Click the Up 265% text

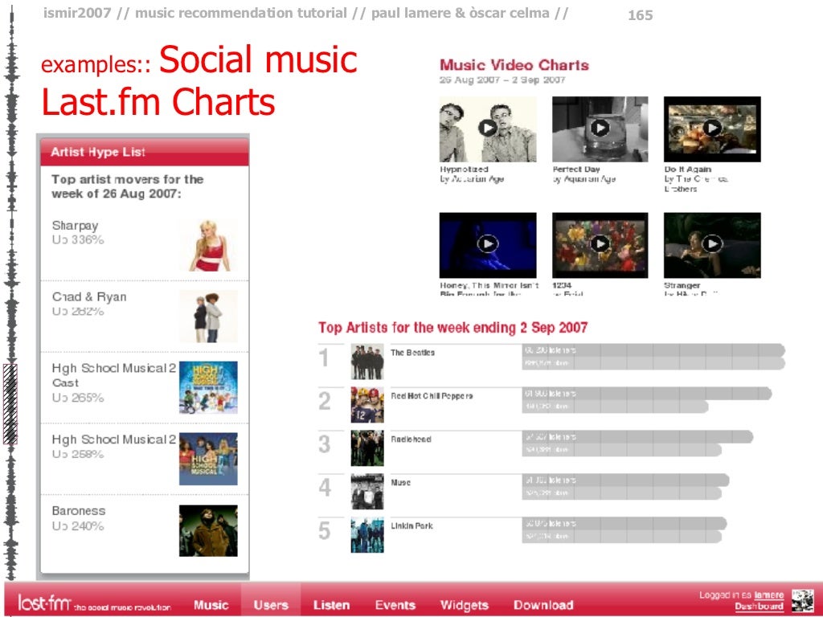(78, 398)
